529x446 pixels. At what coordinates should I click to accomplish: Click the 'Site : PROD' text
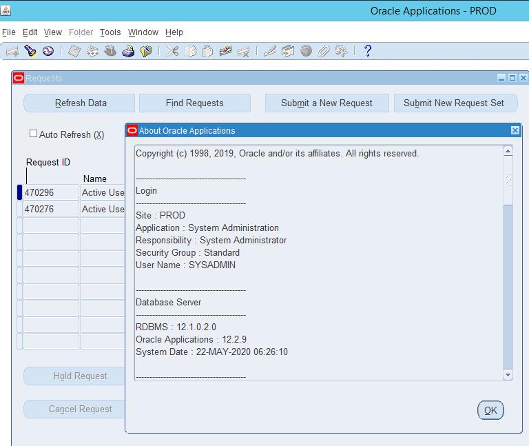pyautogui.click(x=160, y=215)
